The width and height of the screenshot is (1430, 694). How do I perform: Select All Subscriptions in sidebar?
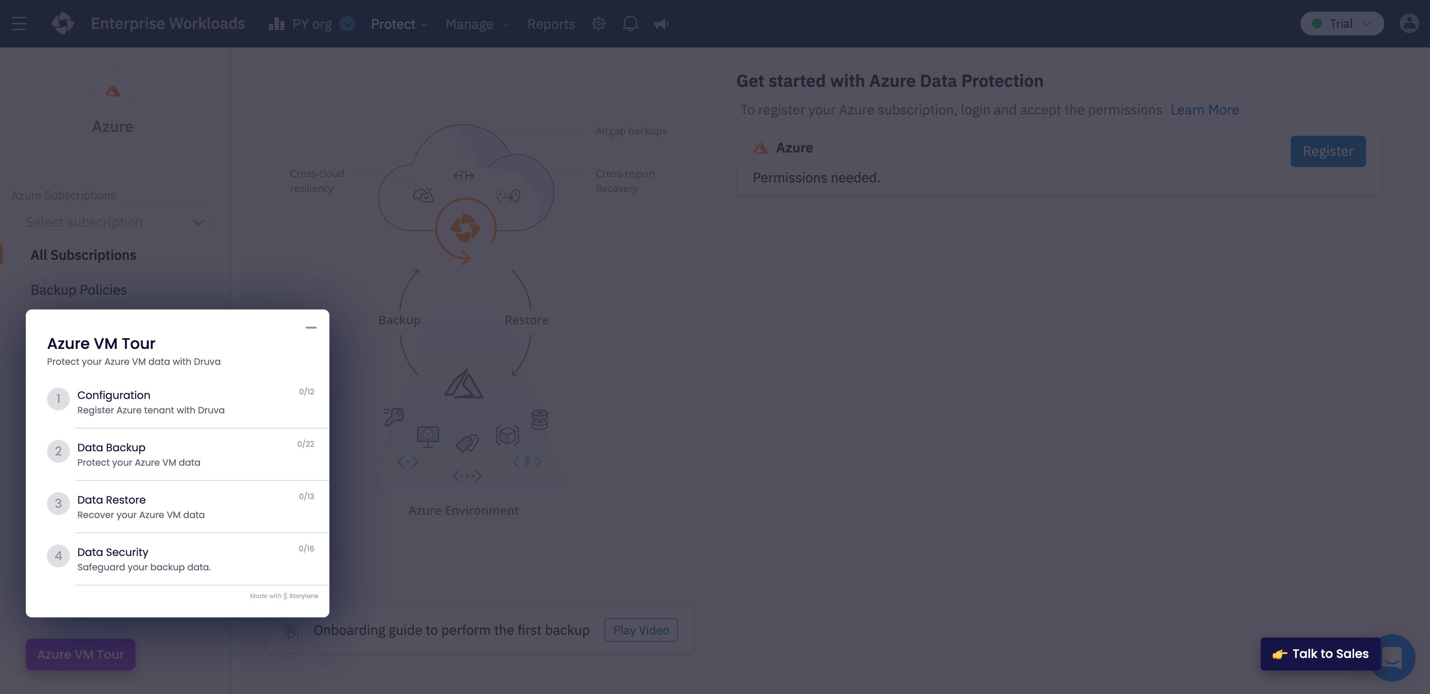83,254
